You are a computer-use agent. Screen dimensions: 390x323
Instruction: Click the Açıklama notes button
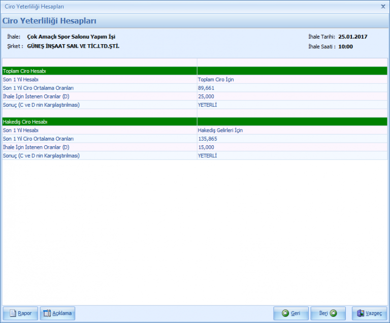[x=57, y=313]
